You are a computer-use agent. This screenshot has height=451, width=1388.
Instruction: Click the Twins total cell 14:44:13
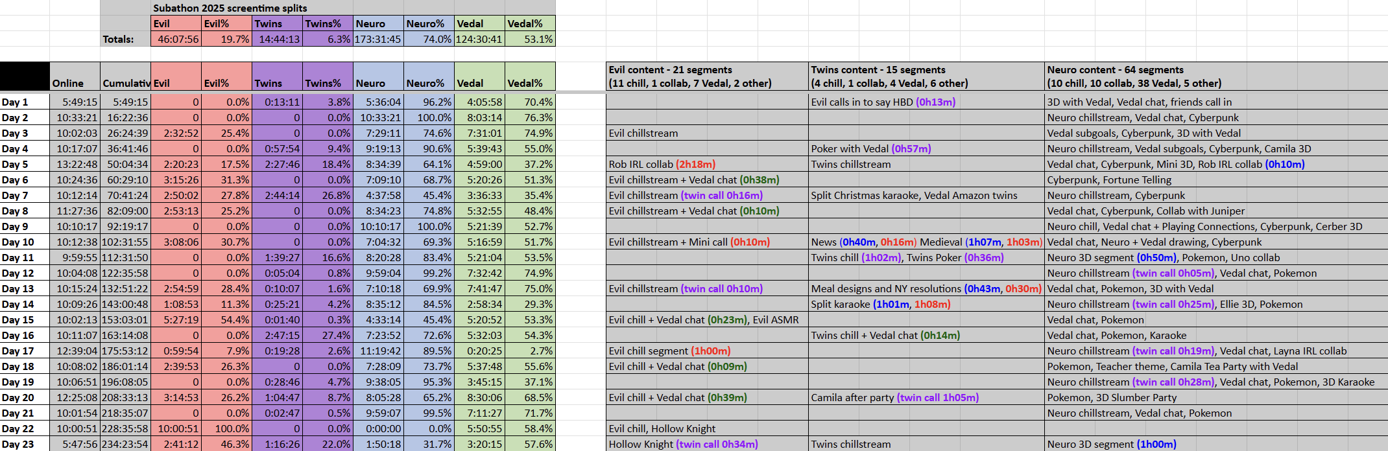(277, 39)
